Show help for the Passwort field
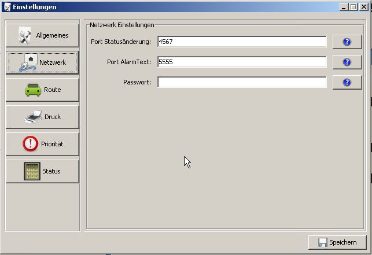The image size is (372, 255). [x=347, y=82]
